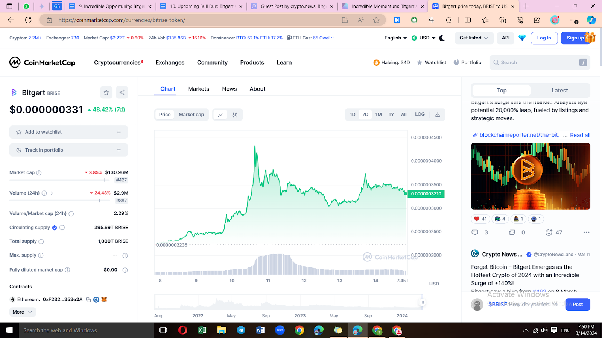Select the Market cap chart toggle
The width and height of the screenshot is (602, 338).
pos(192,115)
